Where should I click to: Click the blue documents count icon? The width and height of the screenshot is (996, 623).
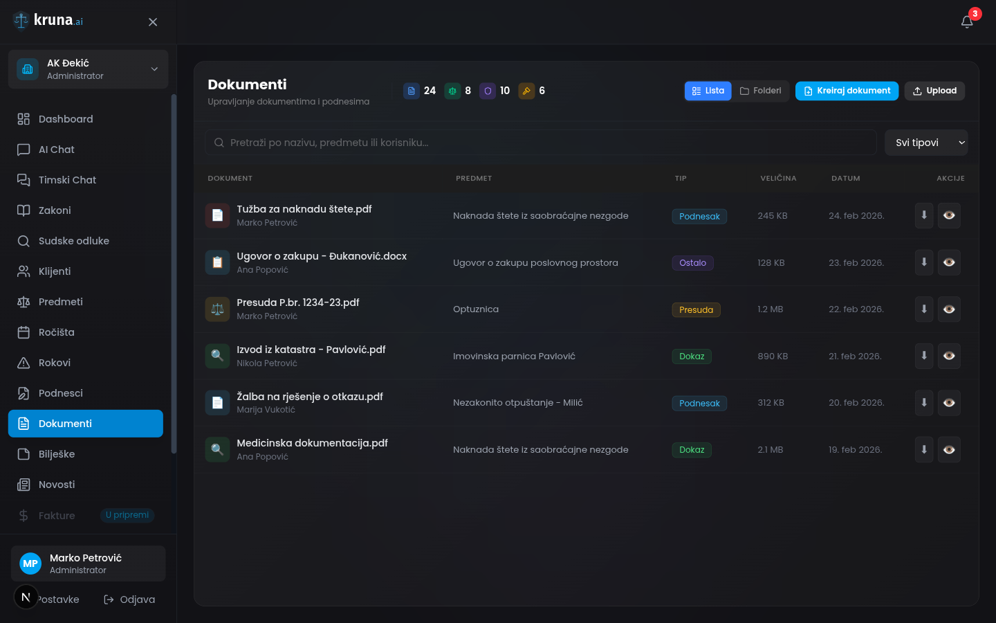pos(412,91)
